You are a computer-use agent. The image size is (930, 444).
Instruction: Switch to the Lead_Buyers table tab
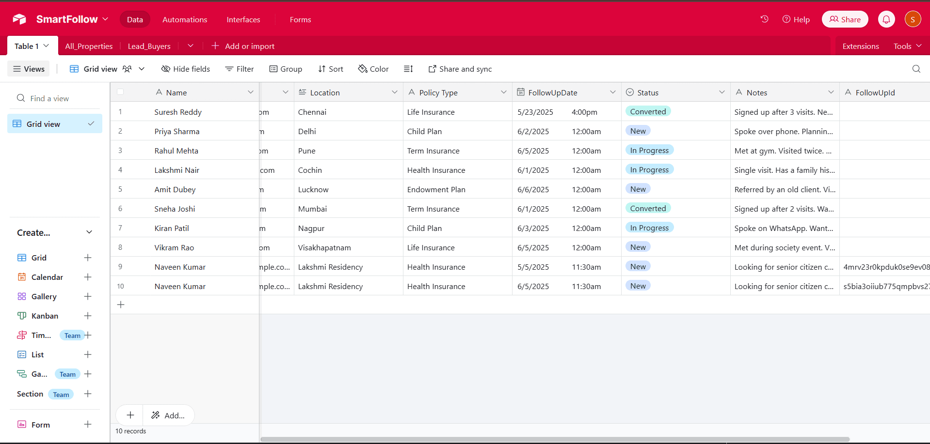coord(149,46)
